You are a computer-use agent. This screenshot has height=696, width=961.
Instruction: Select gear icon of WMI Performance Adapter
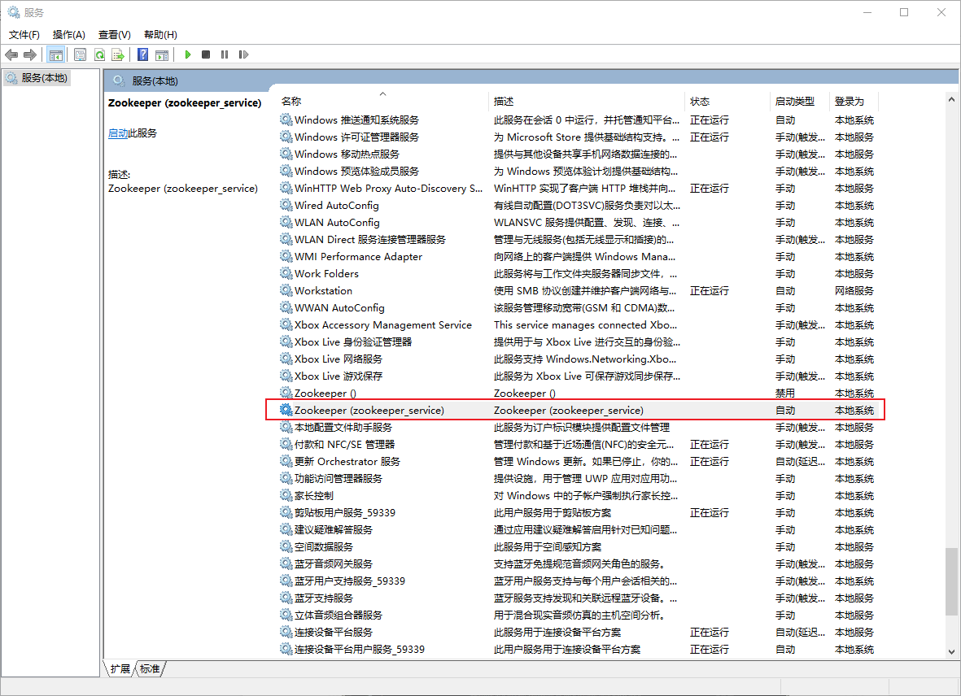click(286, 256)
